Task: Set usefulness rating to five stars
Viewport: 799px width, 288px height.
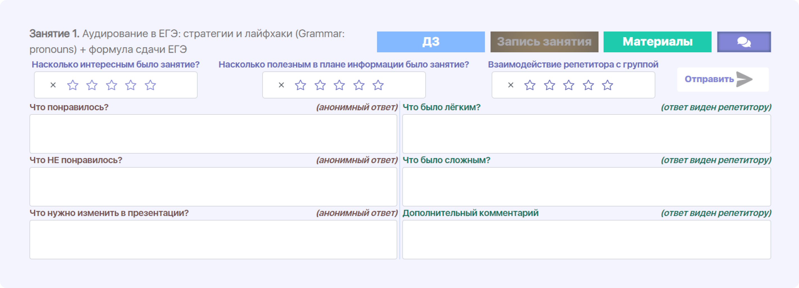Action: coord(378,85)
